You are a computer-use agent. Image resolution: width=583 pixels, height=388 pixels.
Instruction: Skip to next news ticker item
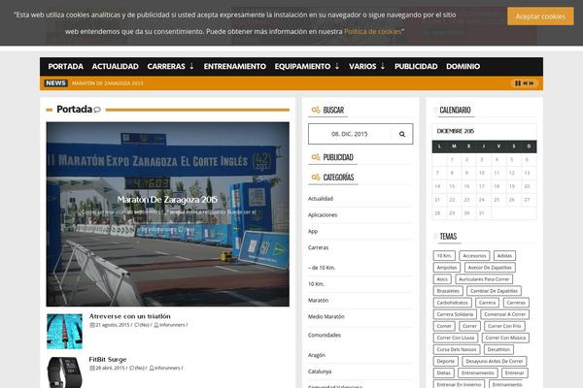pos(532,83)
